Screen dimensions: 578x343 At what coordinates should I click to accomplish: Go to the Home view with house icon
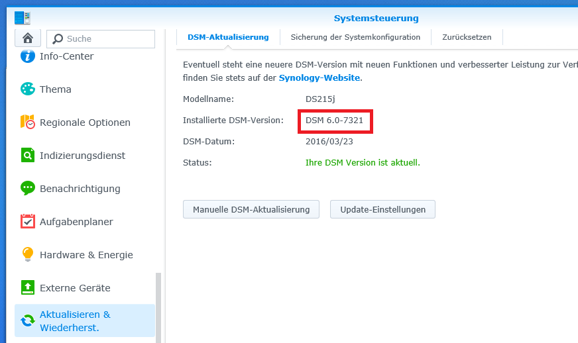tap(28, 38)
